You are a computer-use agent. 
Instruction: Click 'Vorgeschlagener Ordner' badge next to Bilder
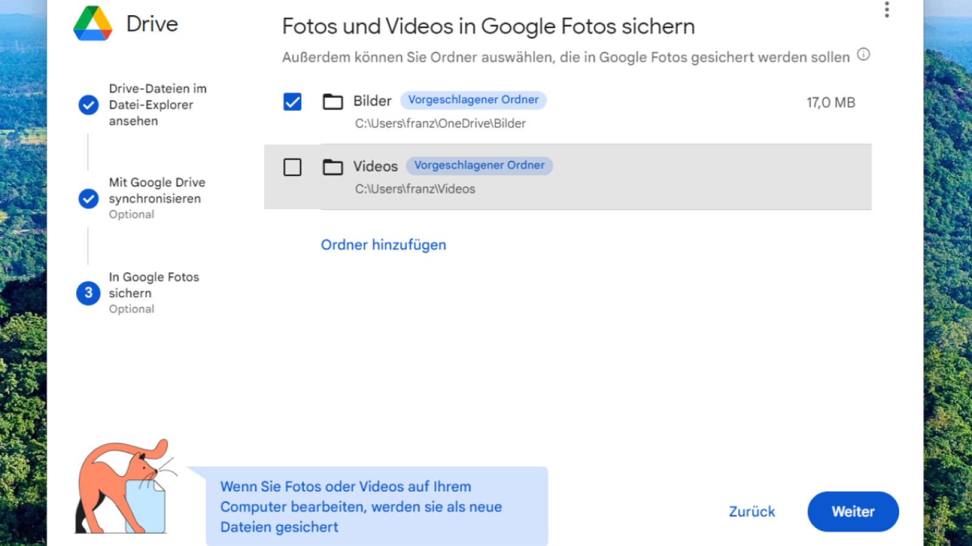coord(473,100)
